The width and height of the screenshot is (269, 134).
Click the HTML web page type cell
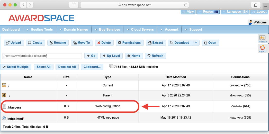[108, 118]
